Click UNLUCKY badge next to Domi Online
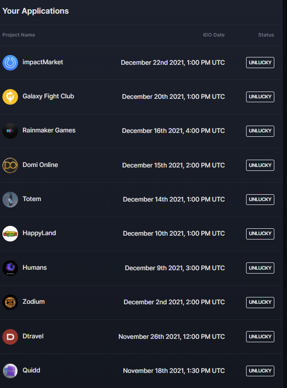 [x=260, y=166]
